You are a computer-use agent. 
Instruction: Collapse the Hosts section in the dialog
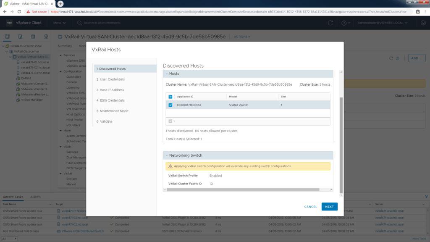[167, 74]
